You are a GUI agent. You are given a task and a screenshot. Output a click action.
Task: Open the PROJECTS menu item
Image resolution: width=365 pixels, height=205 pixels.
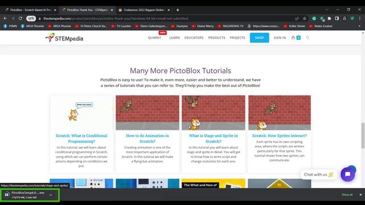pyautogui.click(x=237, y=38)
